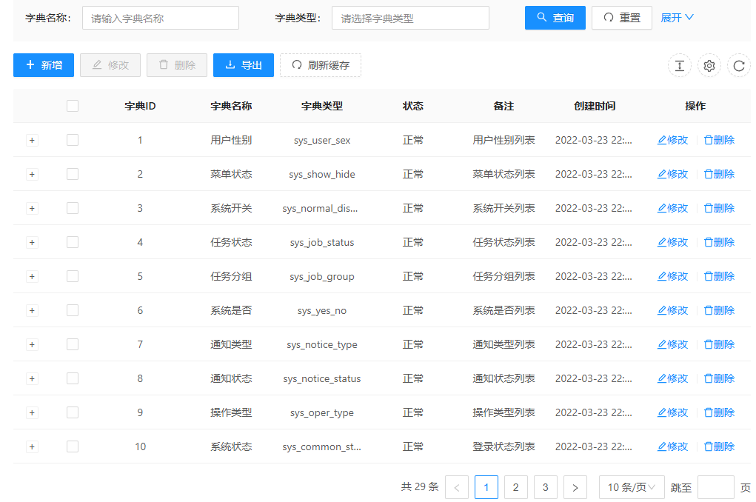Click 刷新缓存 refresh cache button
The width and height of the screenshot is (756, 502).
tap(320, 65)
